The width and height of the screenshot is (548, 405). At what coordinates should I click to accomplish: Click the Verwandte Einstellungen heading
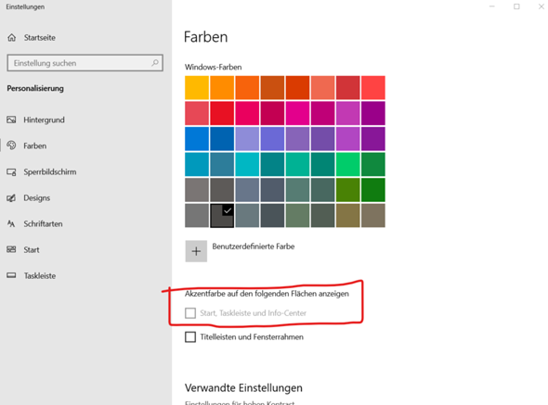click(243, 388)
